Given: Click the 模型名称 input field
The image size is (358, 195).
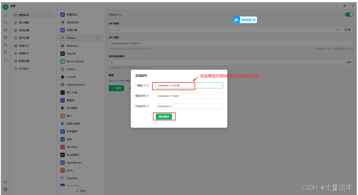Looking at the screenshot, I should (189, 96).
